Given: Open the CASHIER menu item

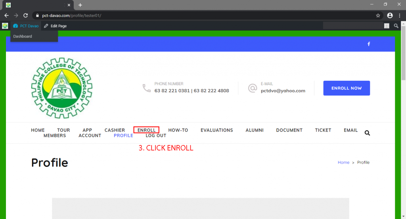Looking at the screenshot, I should (115, 130).
